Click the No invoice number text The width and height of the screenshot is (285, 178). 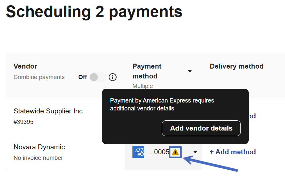click(x=38, y=158)
